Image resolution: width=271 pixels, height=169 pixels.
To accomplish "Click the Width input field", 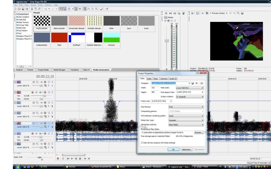I will (x=155, y=88).
